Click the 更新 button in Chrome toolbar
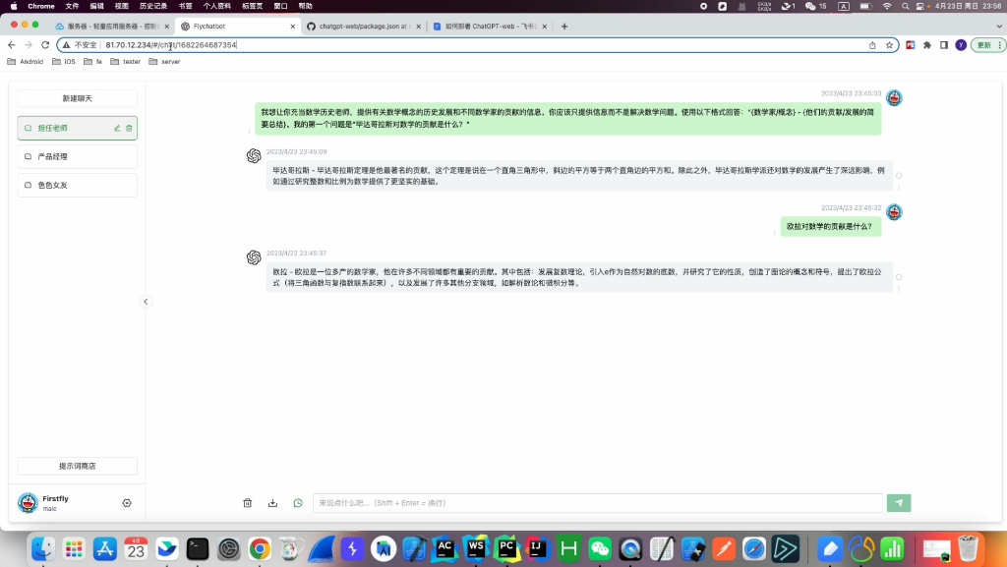1007x567 pixels. pos(984,45)
